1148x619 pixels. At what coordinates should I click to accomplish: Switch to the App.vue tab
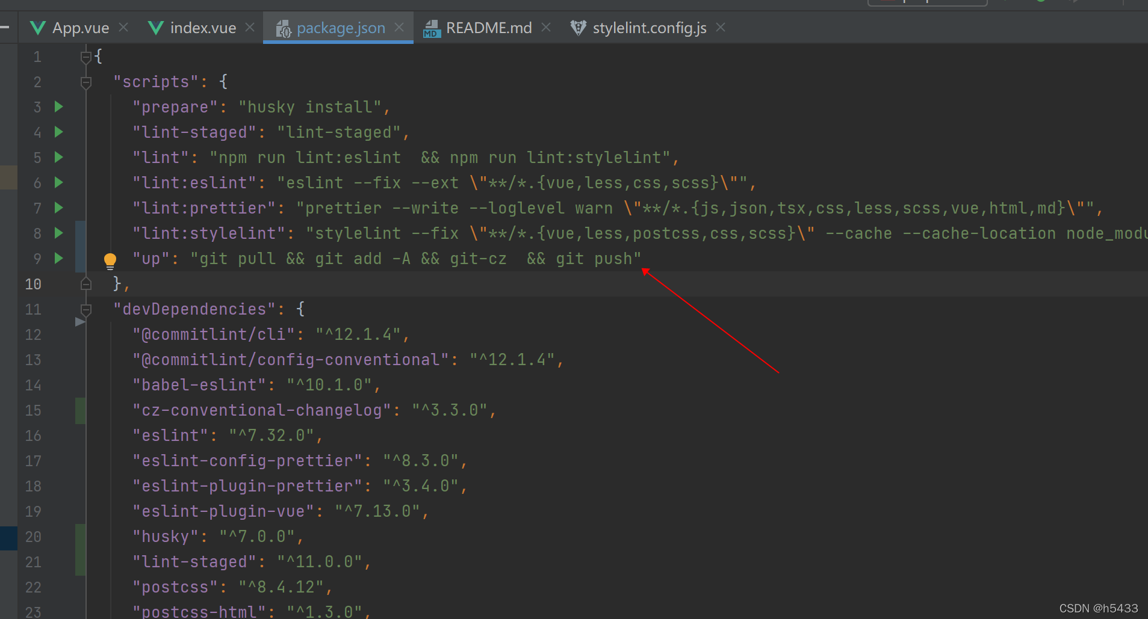tap(81, 28)
